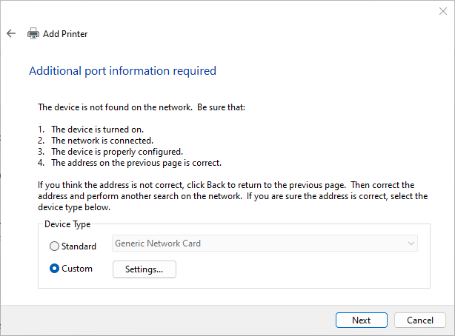Click the 'network is connected' list item
The width and height of the screenshot is (455, 336).
point(102,140)
